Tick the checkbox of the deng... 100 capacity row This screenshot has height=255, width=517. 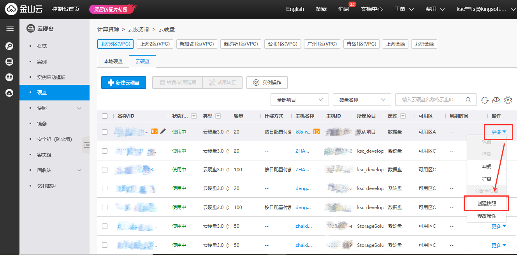105,208
